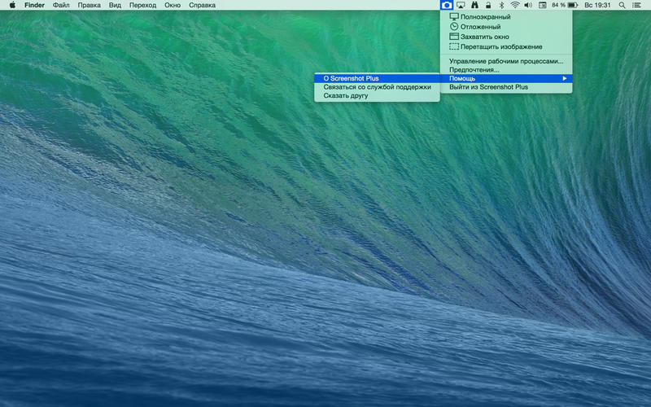This screenshot has width=651, height=407.
Task: Open the AirPlay display menu bar icon
Action: 461,5
